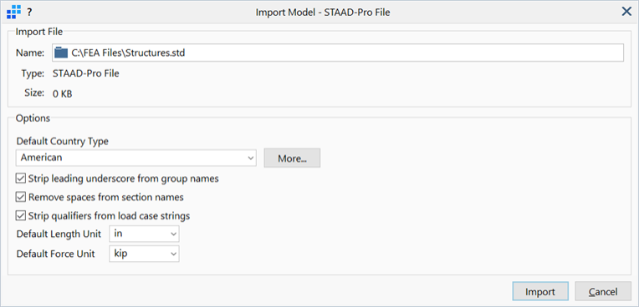Click the STAAD-Pro File type text
The image size is (639, 307).
click(x=86, y=74)
